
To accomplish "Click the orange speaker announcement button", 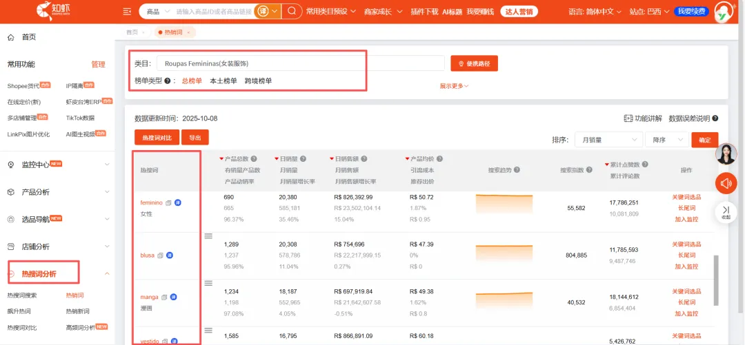I will click(x=726, y=183).
